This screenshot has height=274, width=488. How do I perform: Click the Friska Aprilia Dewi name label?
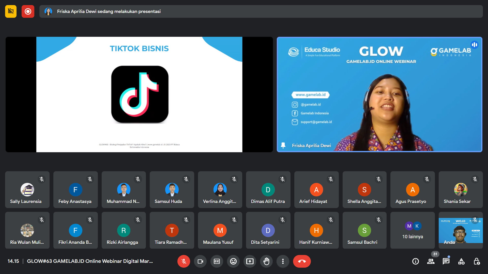pos(311,146)
